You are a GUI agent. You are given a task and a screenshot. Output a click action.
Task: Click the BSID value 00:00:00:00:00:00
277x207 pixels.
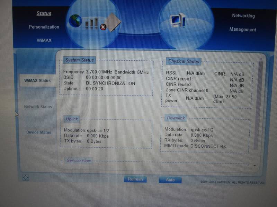click(x=104, y=78)
